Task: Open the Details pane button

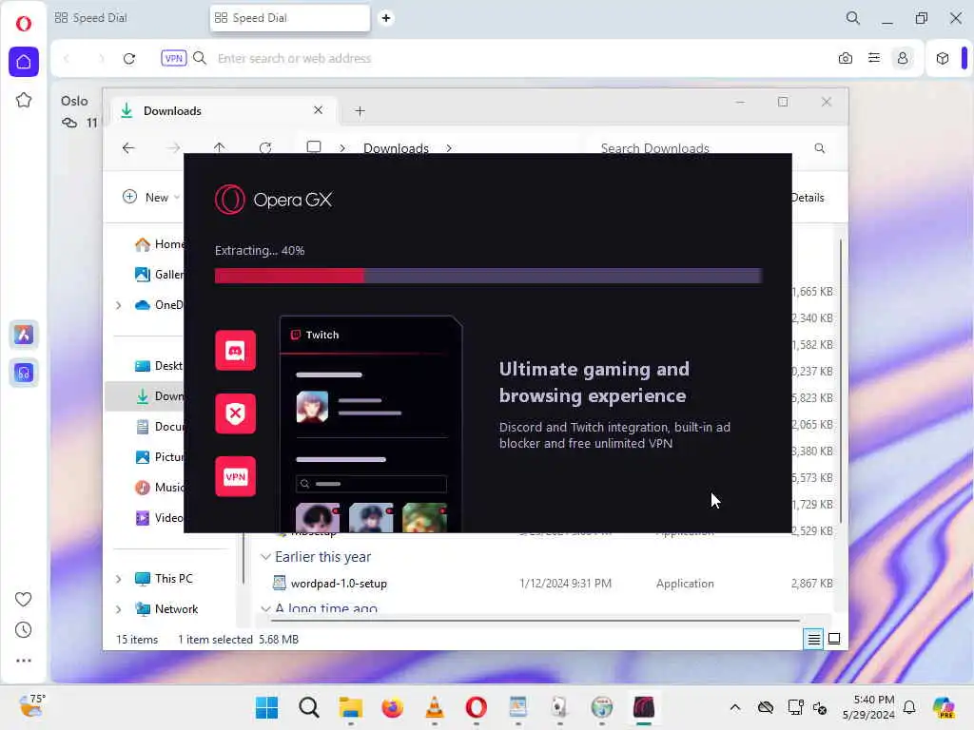Action: click(807, 198)
